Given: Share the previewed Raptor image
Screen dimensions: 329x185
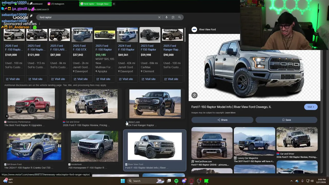Looking at the screenshot, I should 222,120.
